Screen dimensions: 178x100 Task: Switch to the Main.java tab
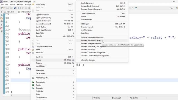click(9, 12)
